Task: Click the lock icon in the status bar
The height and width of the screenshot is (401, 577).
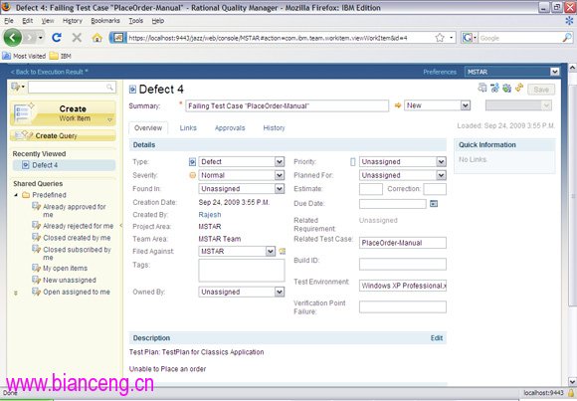Action: point(571,393)
